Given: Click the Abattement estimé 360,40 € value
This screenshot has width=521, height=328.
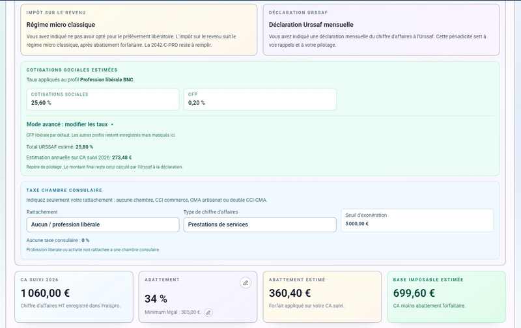Looking at the screenshot, I should click(x=290, y=293).
